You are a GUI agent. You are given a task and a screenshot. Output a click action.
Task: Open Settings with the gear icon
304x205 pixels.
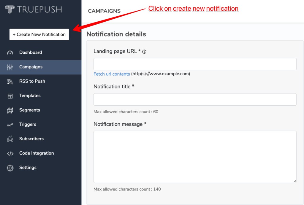click(x=10, y=167)
